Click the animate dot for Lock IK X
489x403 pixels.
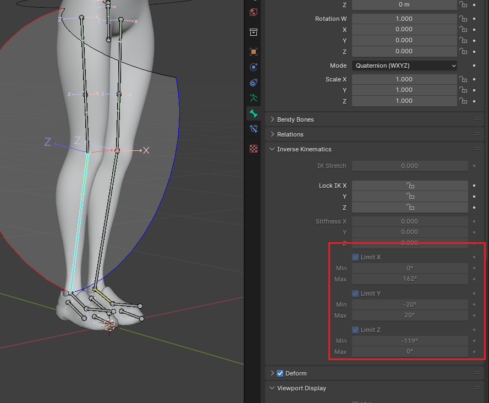pyautogui.click(x=474, y=186)
